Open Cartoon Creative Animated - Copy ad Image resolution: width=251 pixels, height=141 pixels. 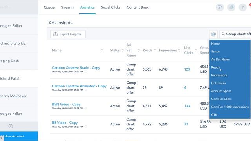79,86
